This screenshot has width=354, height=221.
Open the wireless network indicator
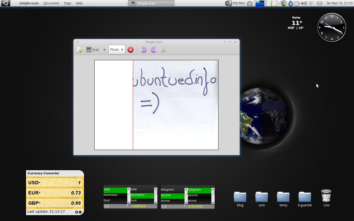[311, 3]
